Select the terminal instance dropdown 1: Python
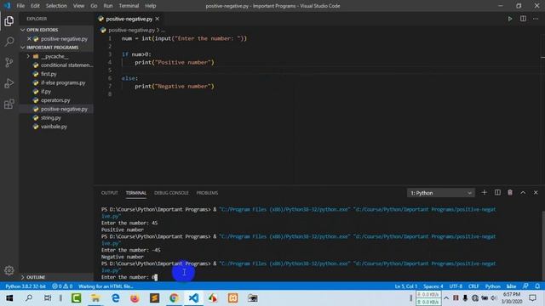The width and height of the screenshot is (545, 306). [x=440, y=193]
